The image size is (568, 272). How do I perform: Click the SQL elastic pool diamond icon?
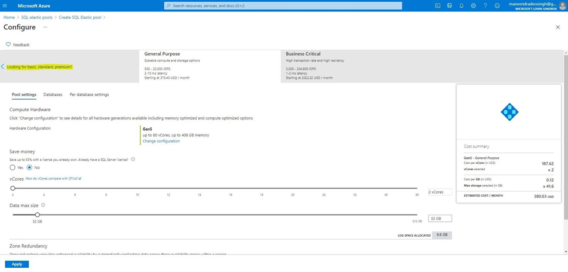click(x=509, y=112)
